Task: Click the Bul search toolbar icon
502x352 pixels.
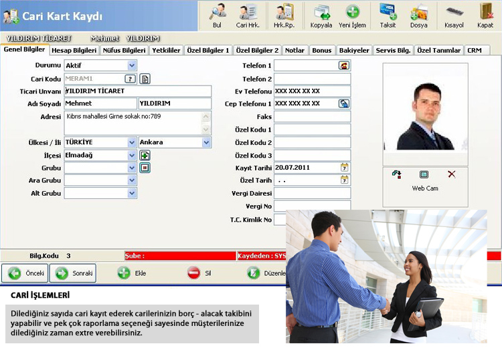Action: [216, 15]
